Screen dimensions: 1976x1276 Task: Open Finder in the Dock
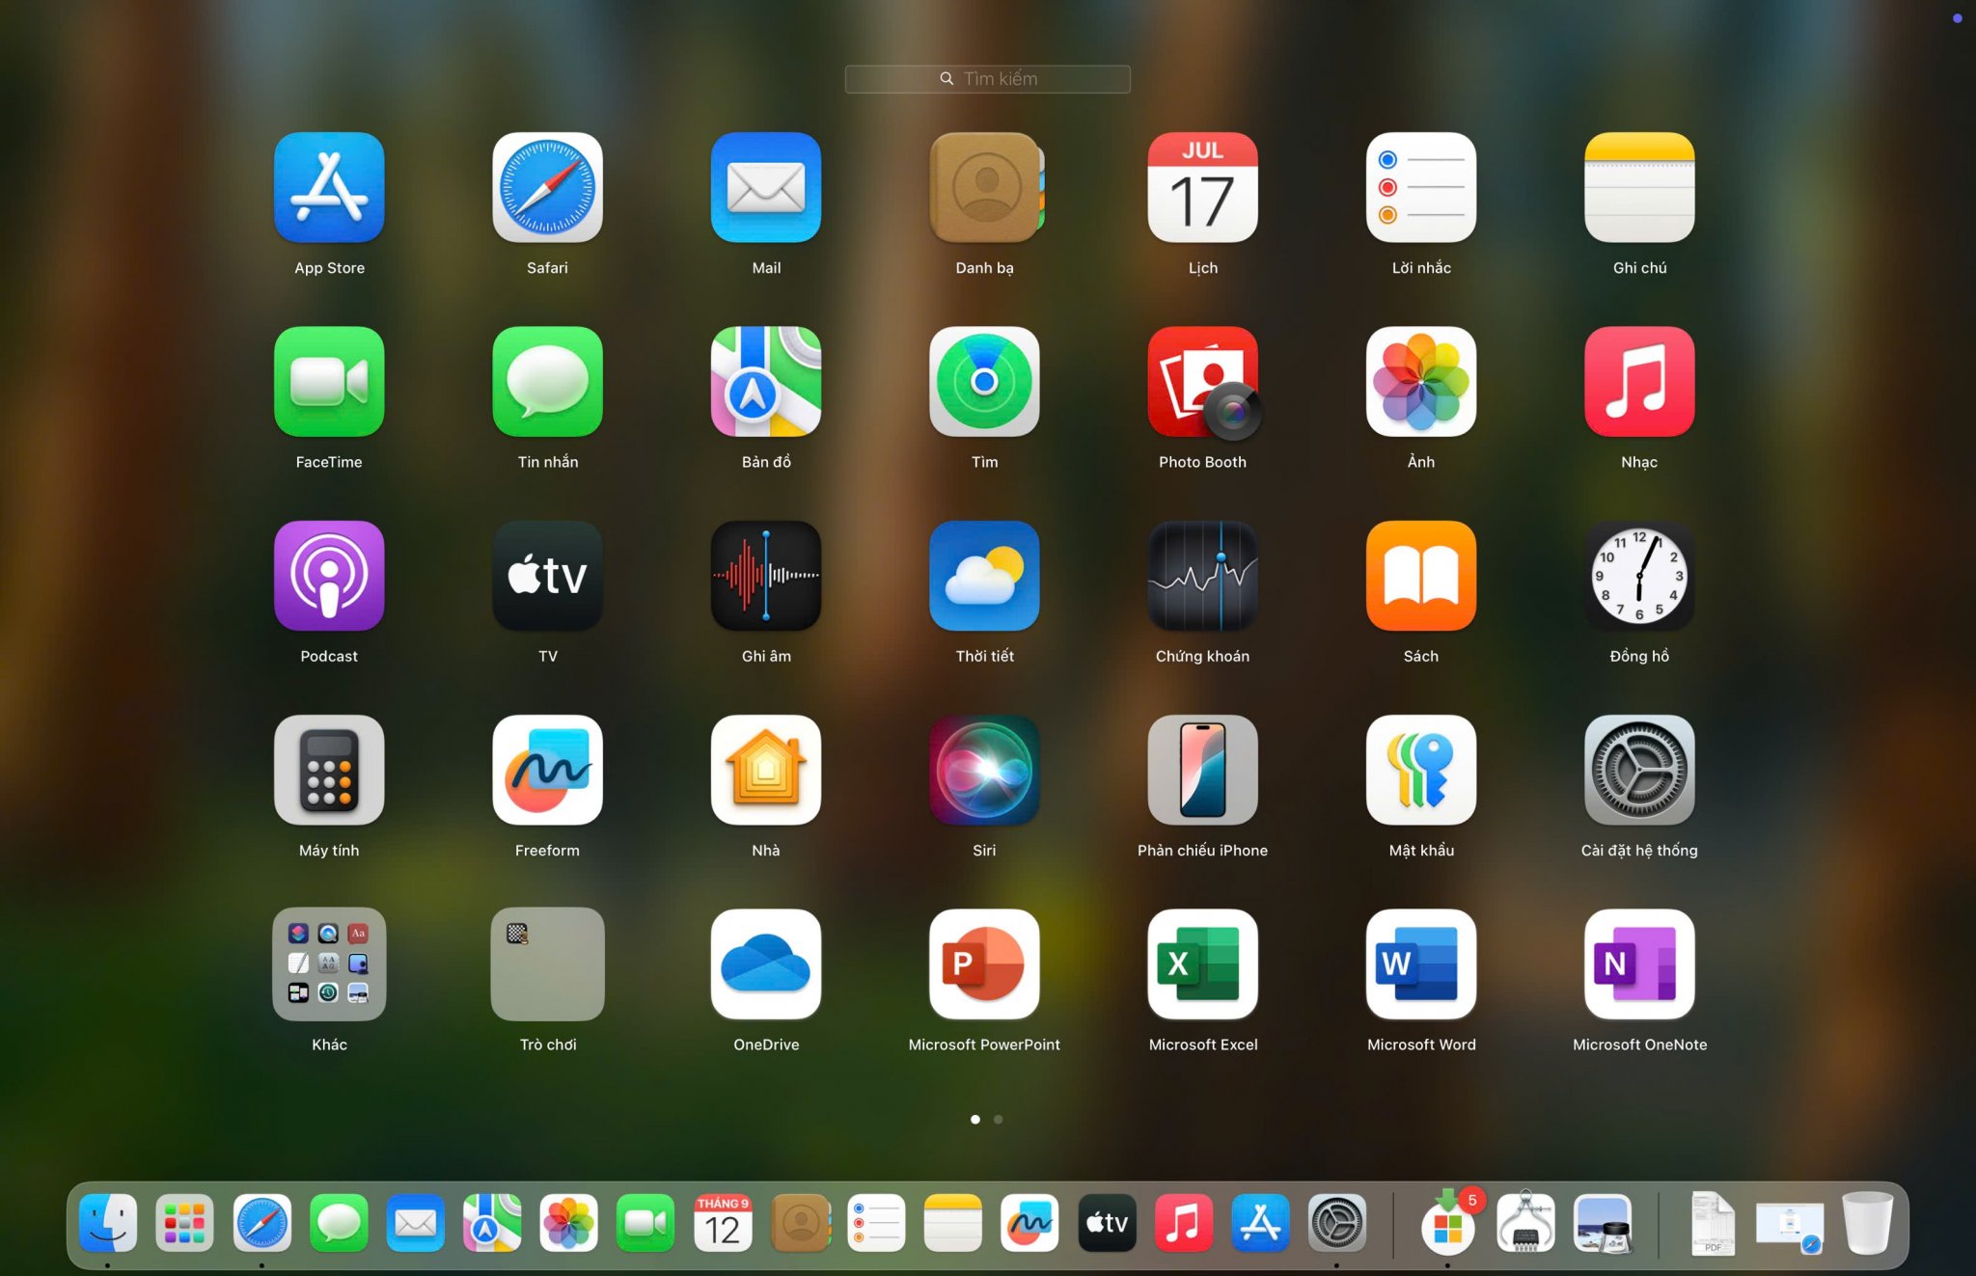point(108,1223)
